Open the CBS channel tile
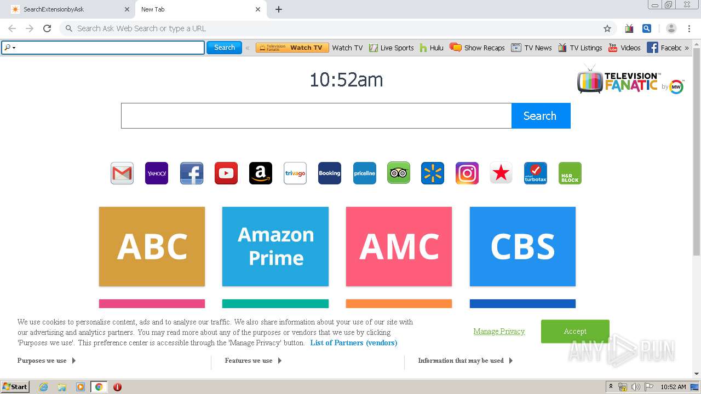The height and width of the screenshot is (394, 701). click(522, 246)
